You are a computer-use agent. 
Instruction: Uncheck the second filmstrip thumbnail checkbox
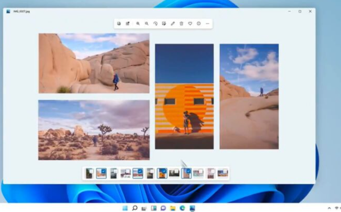click(104, 170)
